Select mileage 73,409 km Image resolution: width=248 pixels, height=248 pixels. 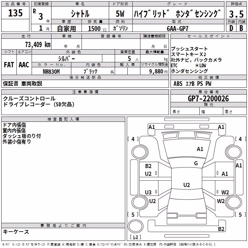click(x=38, y=44)
